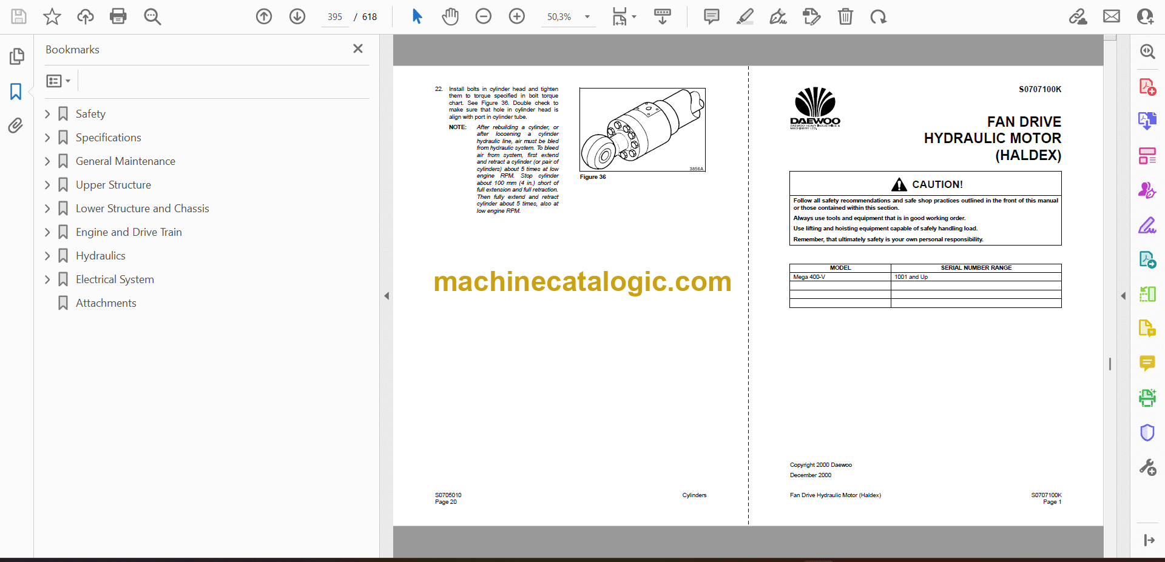Image resolution: width=1165 pixels, height=562 pixels.
Task: Close the Bookmarks panel
Action: [x=358, y=49]
